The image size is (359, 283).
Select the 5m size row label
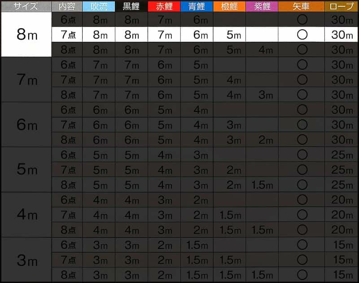[x=26, y=169]
